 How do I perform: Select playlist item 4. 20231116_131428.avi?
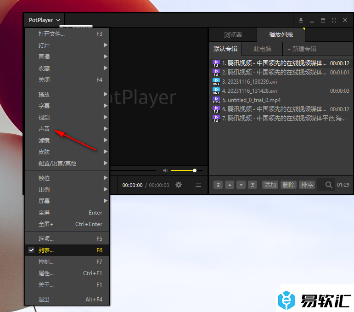281,91
